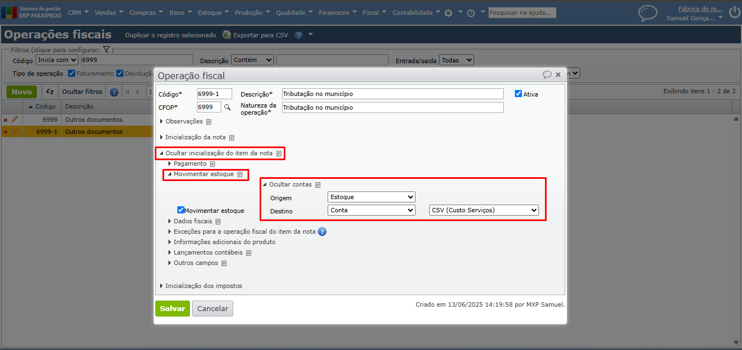This screenshot has height=350, width=742.
Task: Open the Vendas menu
Action: [109, 13]
